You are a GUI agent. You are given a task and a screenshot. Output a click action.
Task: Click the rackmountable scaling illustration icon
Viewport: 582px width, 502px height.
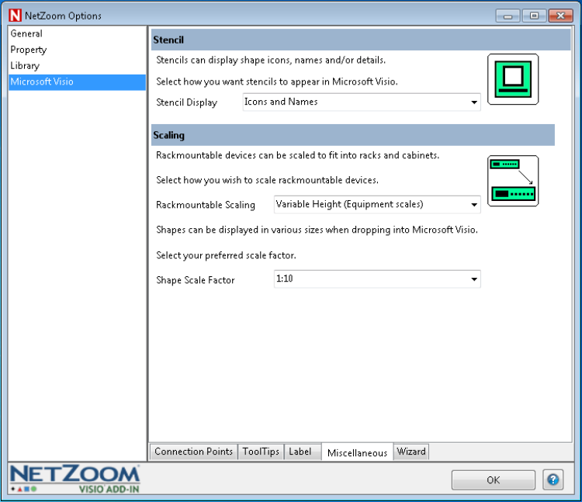513,181
